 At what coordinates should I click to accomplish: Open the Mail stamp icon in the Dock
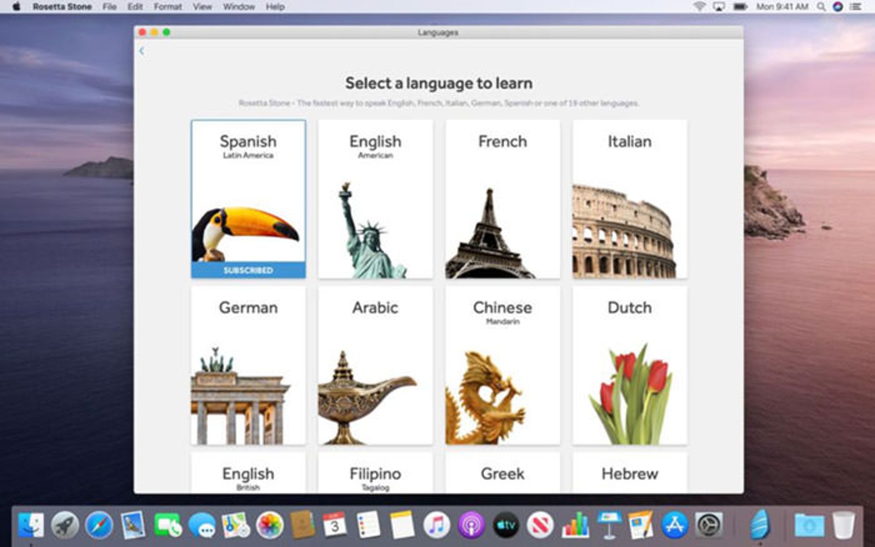point(133,525)
